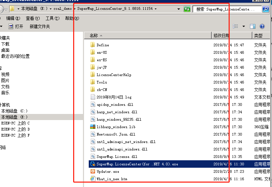Click the search SuperMap_LicenseCenter input field
This screenshot has width=272, height=187.
point(227,9)
